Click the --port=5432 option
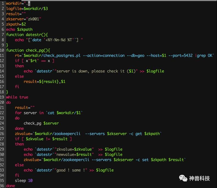 coord(181,55)
